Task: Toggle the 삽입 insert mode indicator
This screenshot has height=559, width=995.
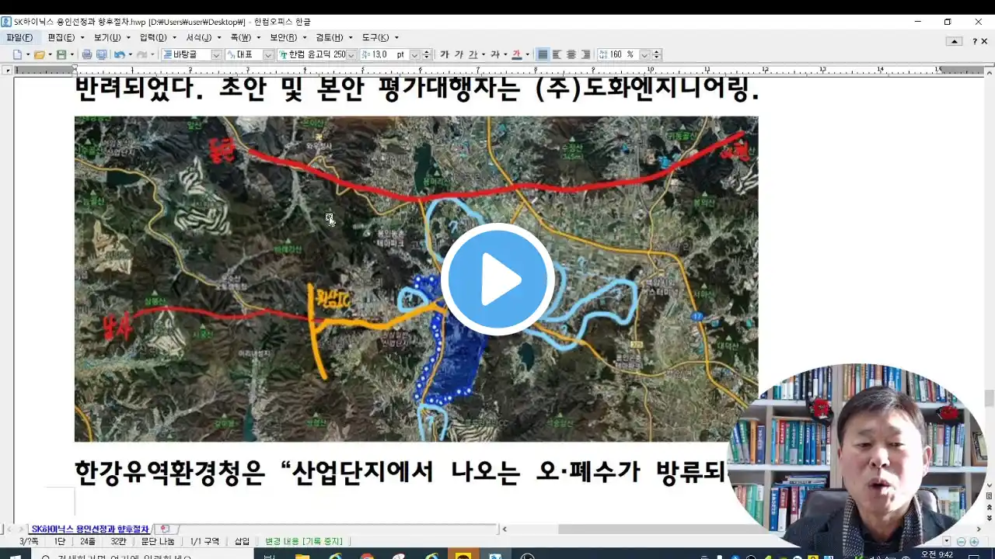Action: [243, 541]
